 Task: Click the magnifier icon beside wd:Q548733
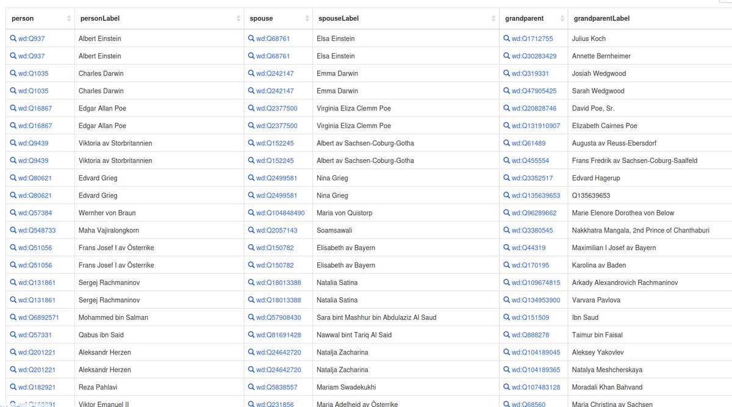pos(13,230)
